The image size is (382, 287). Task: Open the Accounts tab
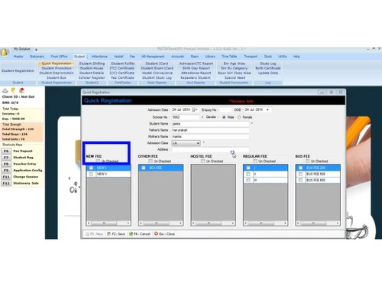[177, 57]
